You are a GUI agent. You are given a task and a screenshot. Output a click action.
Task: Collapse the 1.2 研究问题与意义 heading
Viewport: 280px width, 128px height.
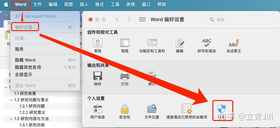(11, 100)
